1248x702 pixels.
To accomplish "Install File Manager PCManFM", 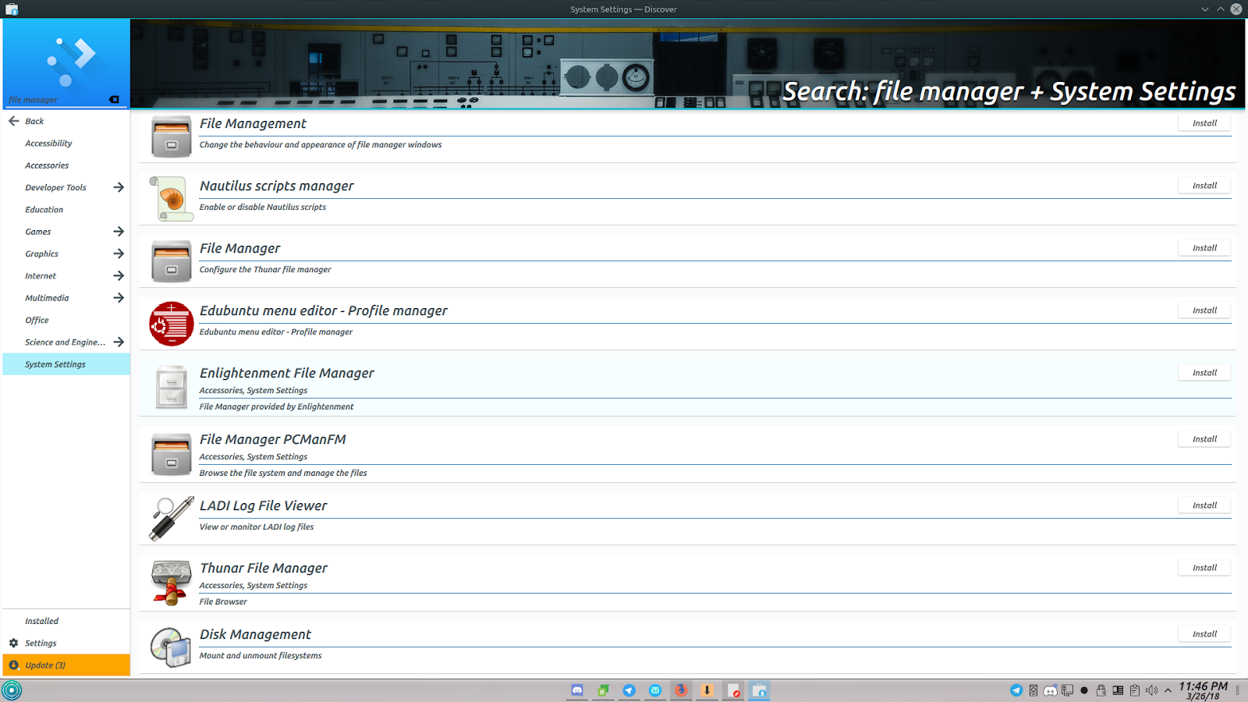I will (x=1204, y=438).
